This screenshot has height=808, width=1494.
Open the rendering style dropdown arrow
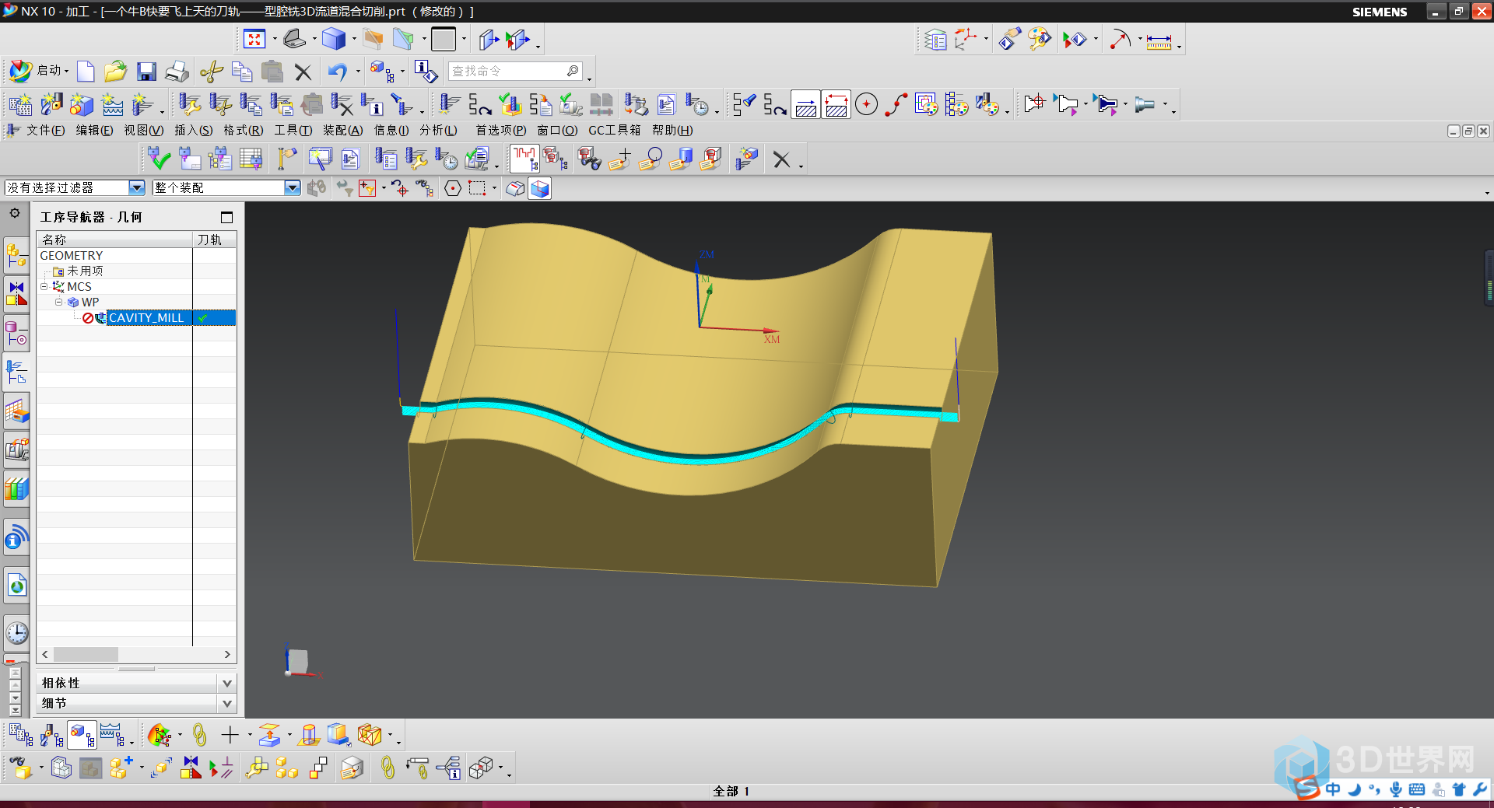354,39
